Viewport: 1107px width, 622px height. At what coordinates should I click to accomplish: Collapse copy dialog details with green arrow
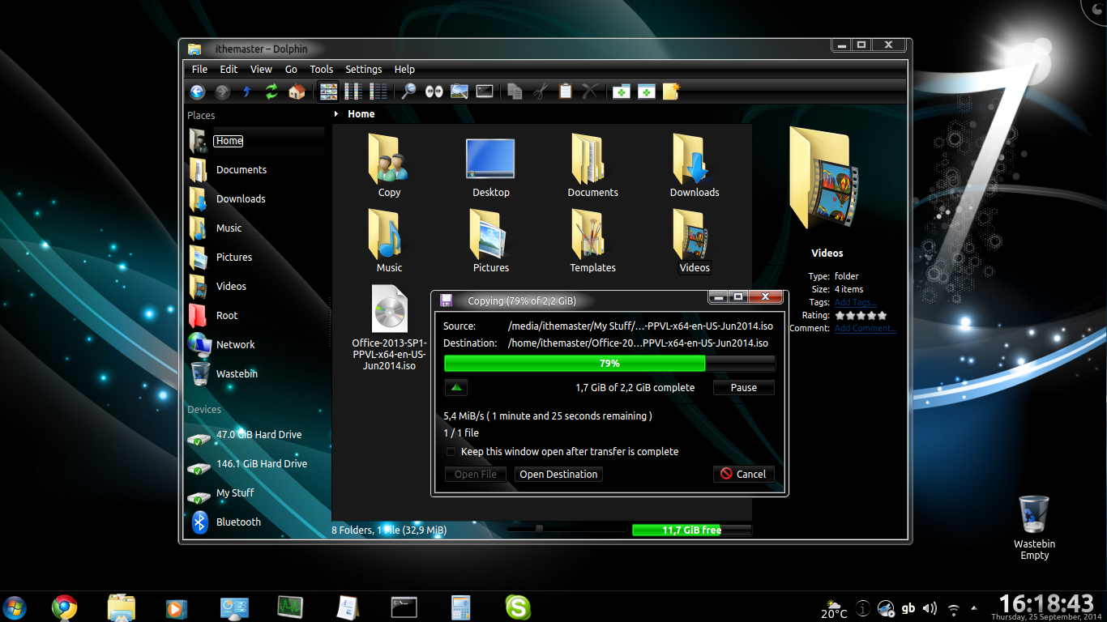[x=456, y=388]
